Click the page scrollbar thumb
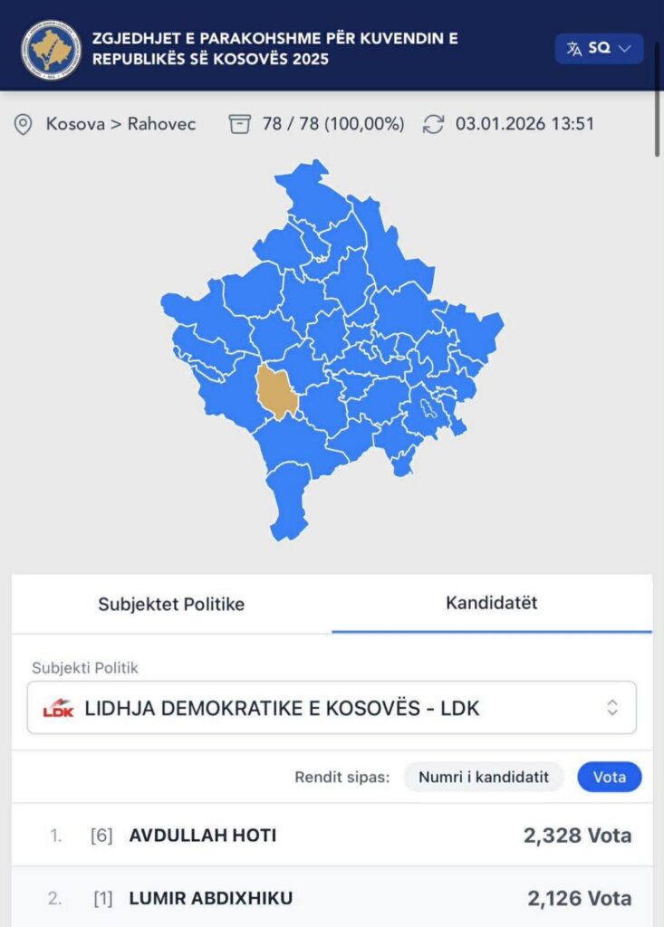 (658, 100)
